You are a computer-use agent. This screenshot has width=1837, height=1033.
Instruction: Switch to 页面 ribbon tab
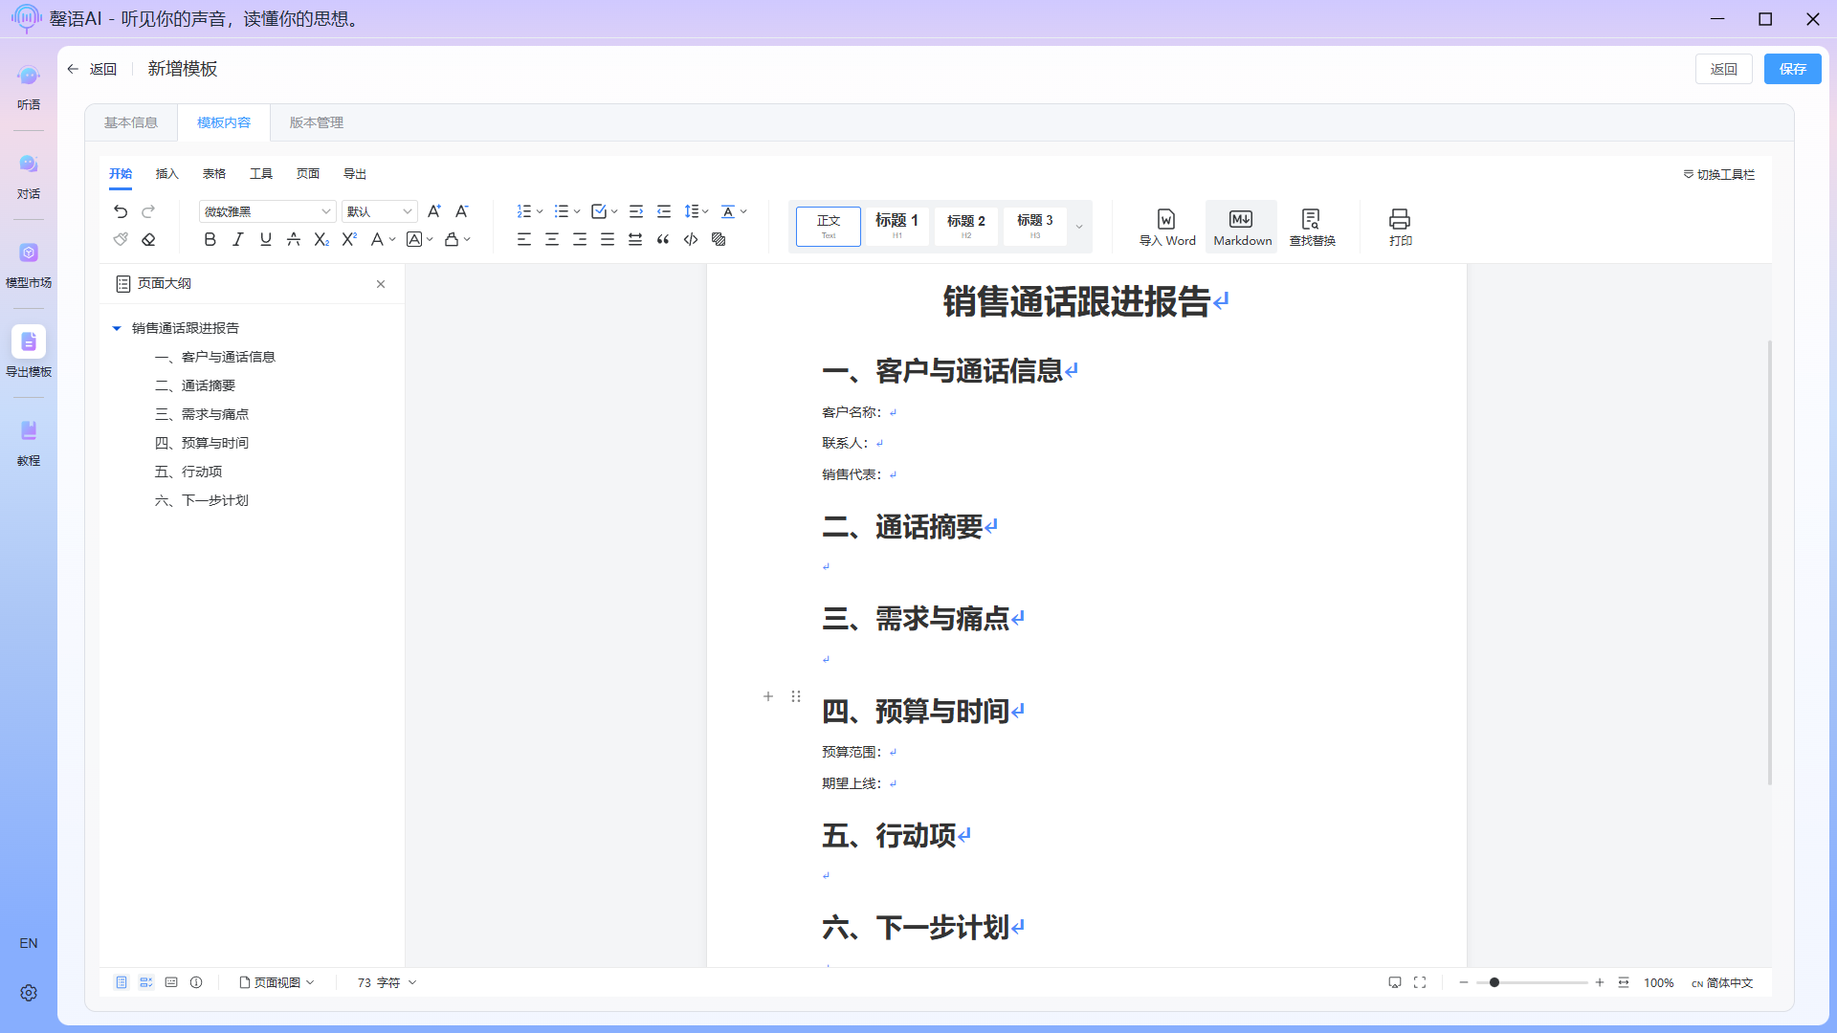pyautogui.click(x=308, y=174)
